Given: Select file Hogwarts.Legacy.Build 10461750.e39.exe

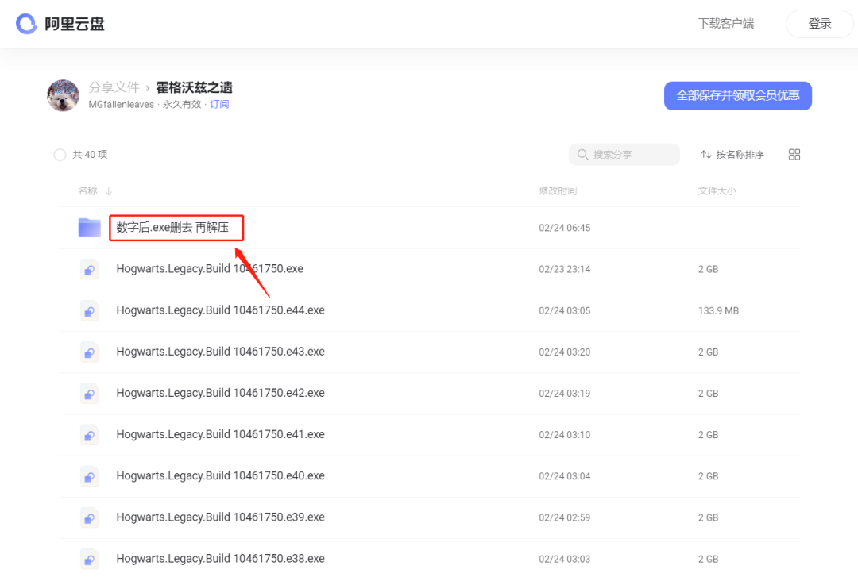Looking at the screenshot, I should pos(221,517).
